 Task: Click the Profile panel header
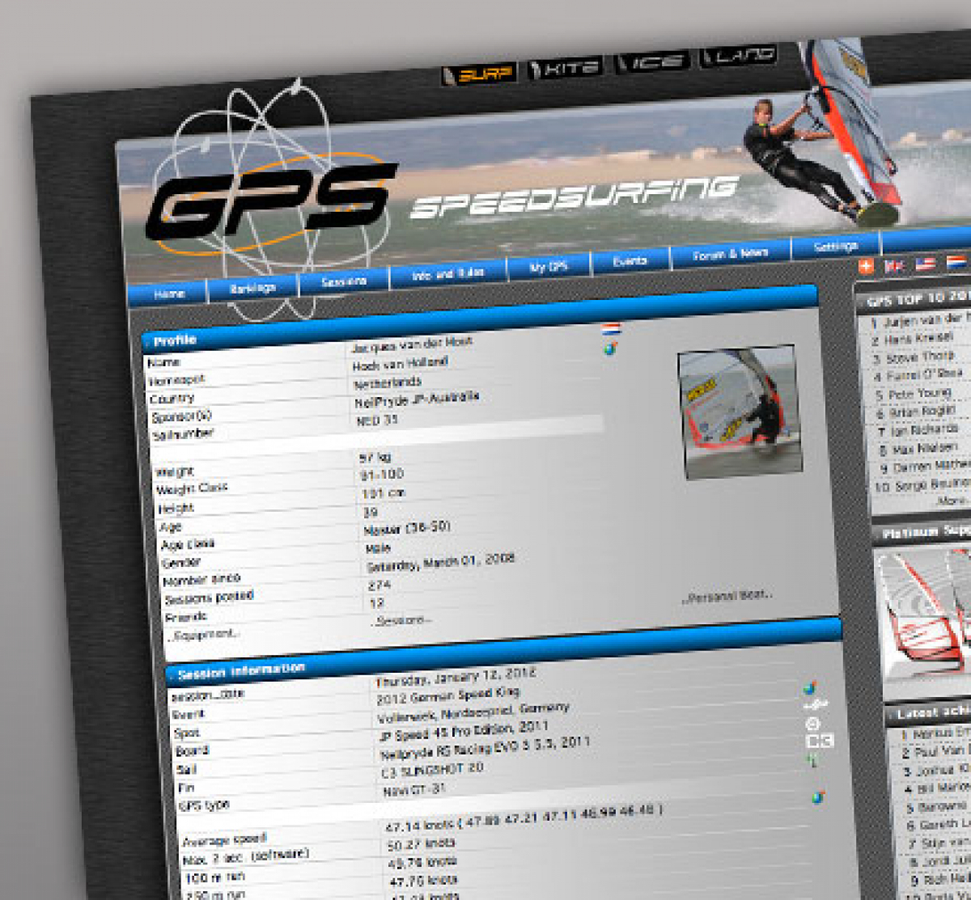[x=479, y=315]
